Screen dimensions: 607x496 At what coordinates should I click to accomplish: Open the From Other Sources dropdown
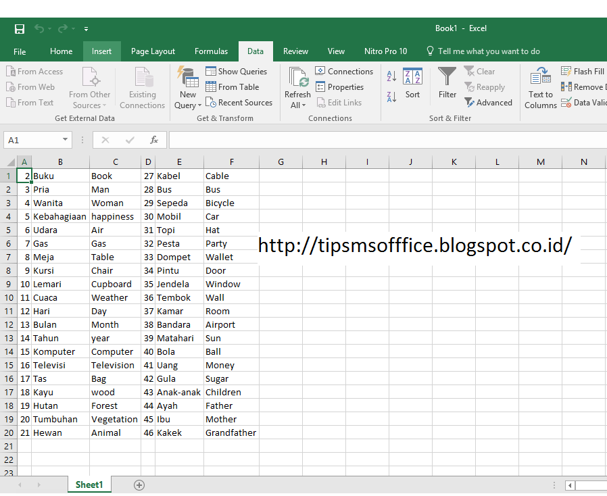pyautogui.click(x=89, y=86)
